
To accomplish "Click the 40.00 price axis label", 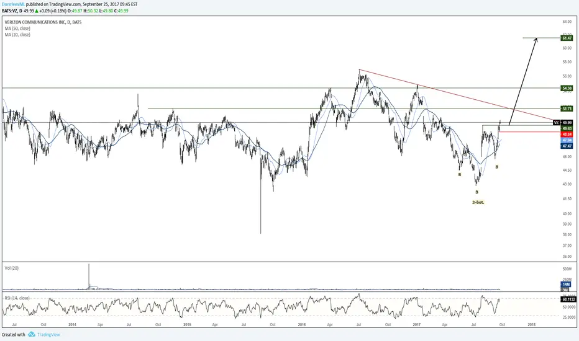I will (x=567, y=214).
